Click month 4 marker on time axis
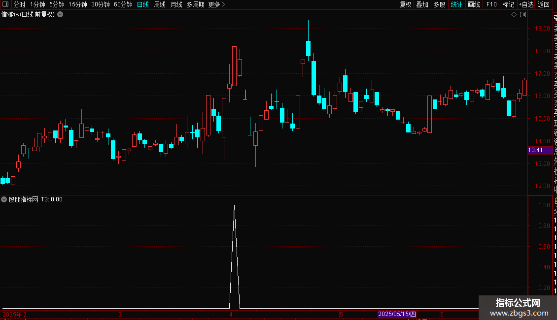This screenshot has width=557, height=320. (x=231, y=314)
